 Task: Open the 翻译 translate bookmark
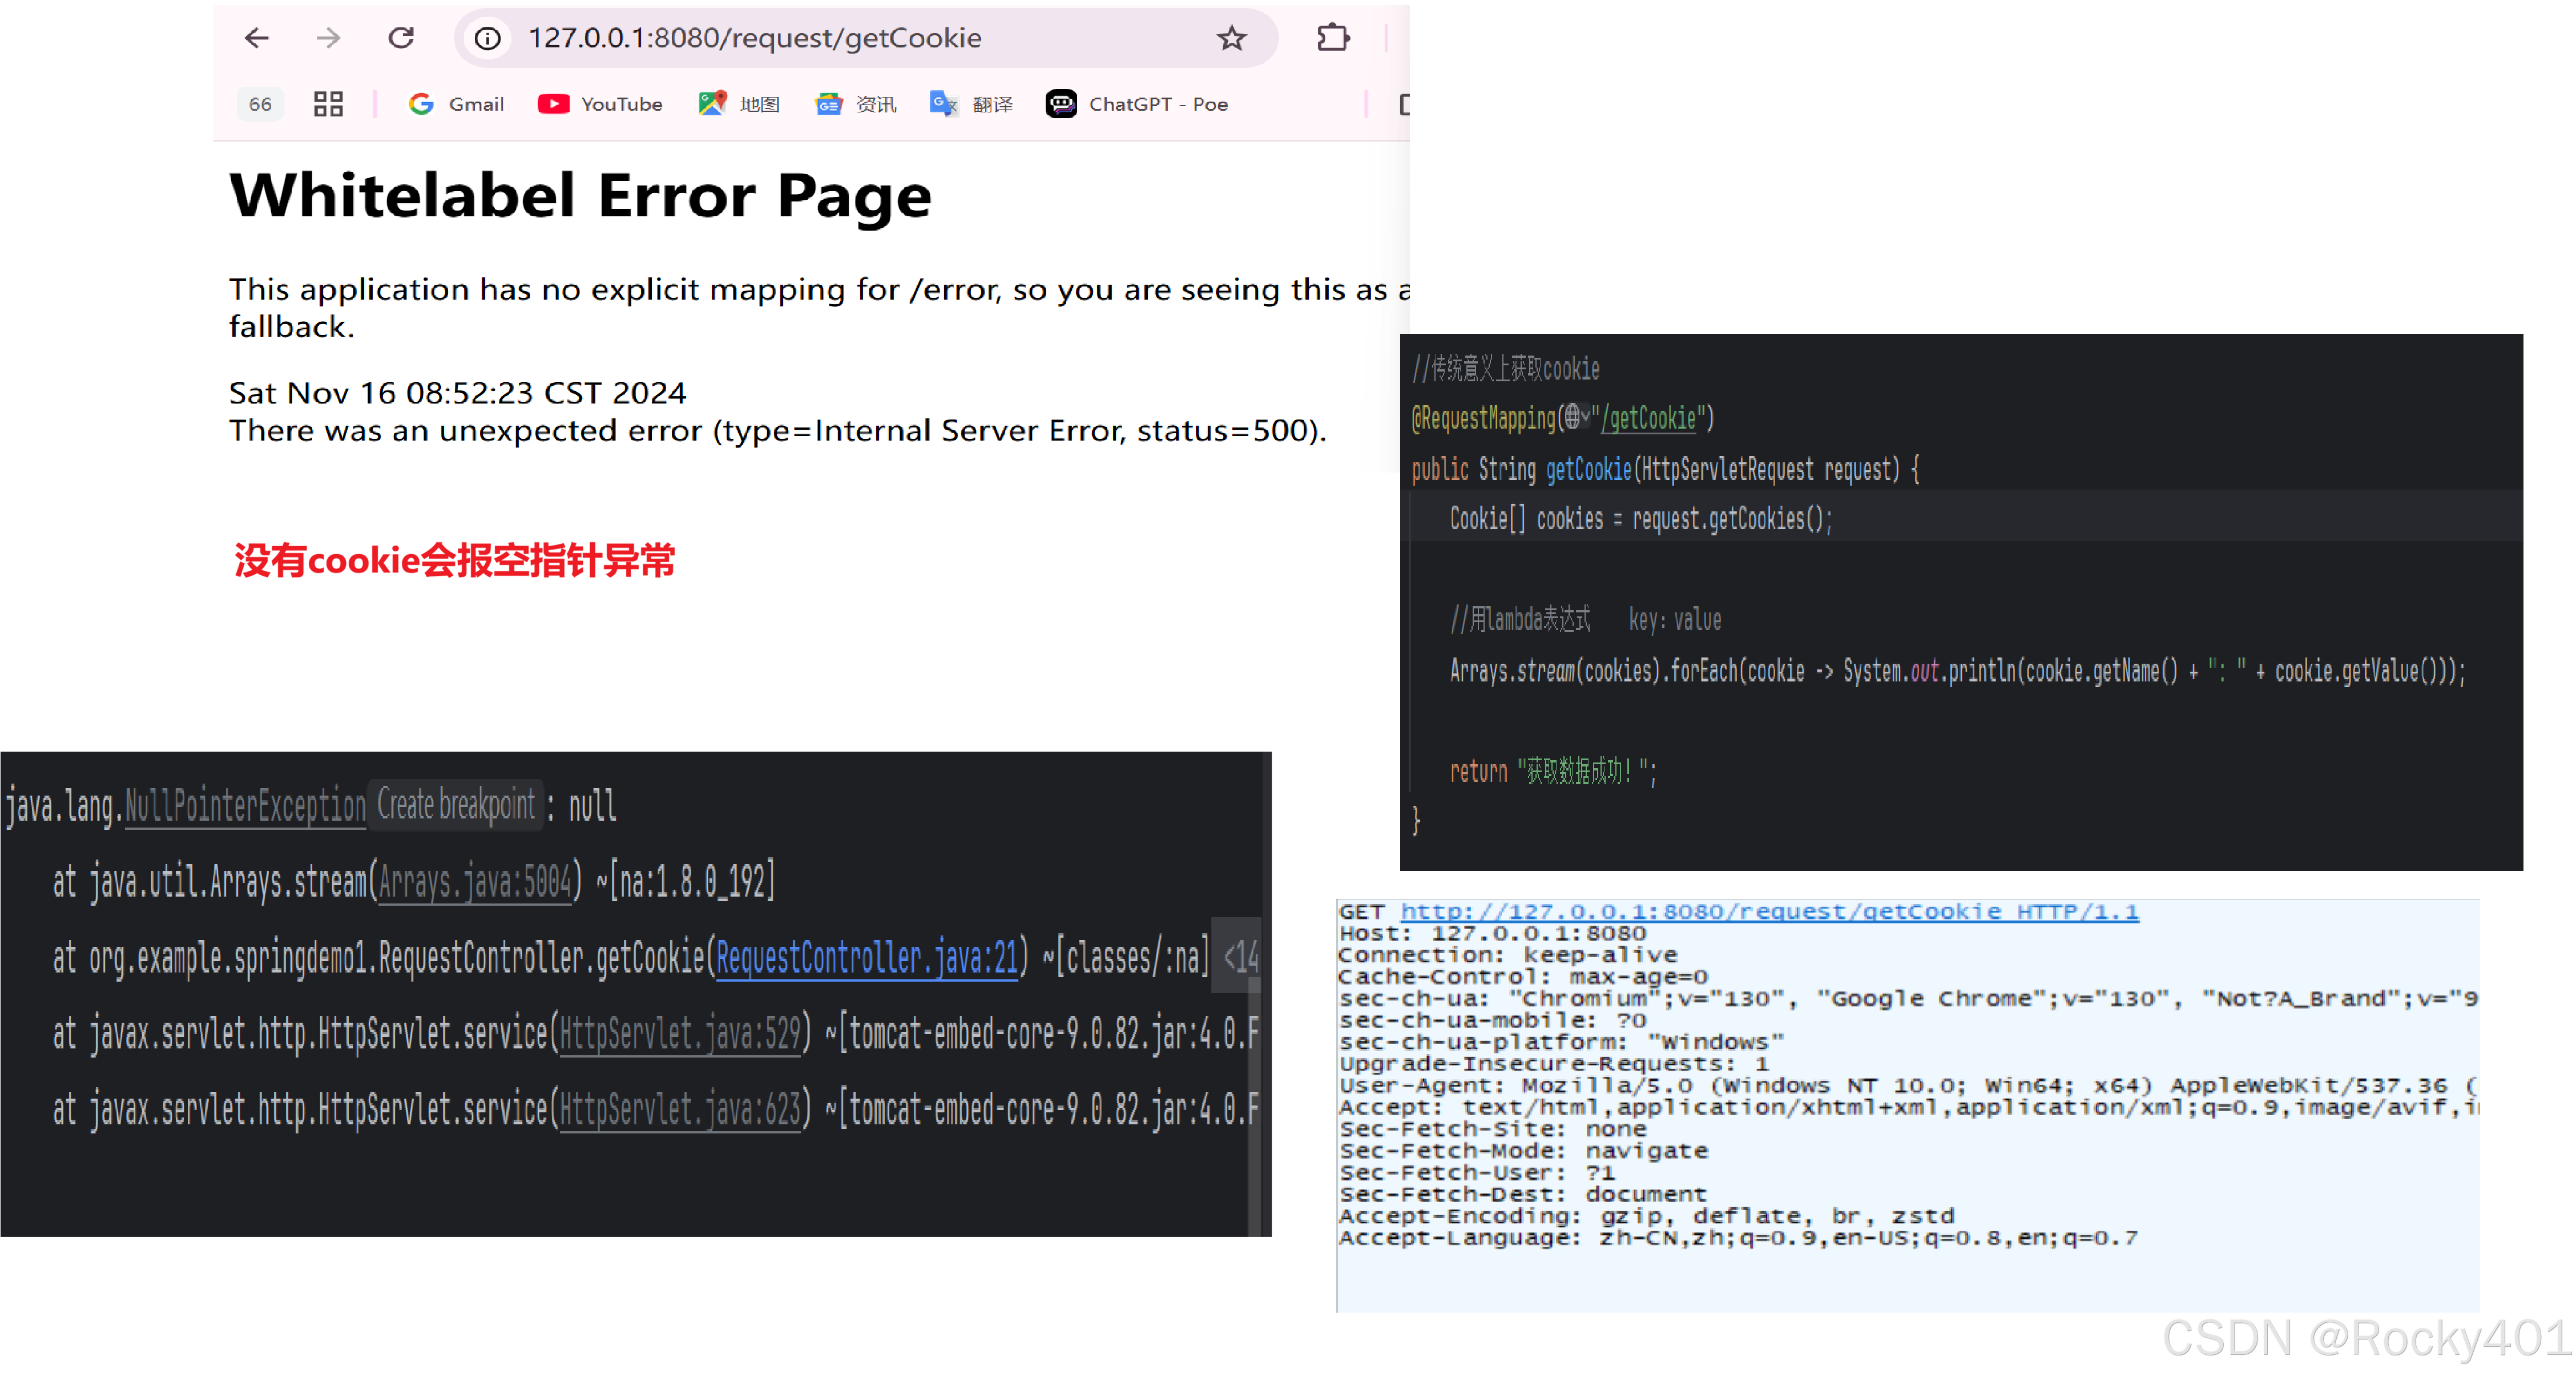971,104
